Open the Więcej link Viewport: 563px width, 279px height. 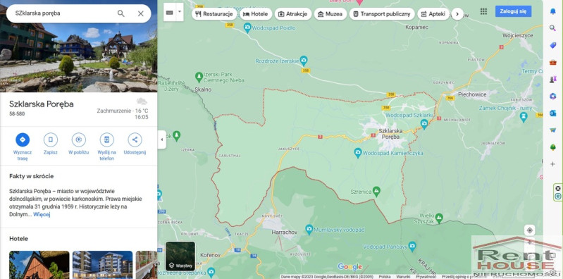[42, 214]
